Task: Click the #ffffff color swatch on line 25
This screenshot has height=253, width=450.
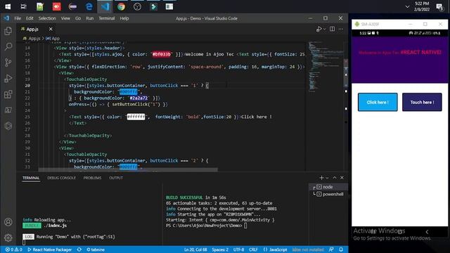Action: (136, 117)
